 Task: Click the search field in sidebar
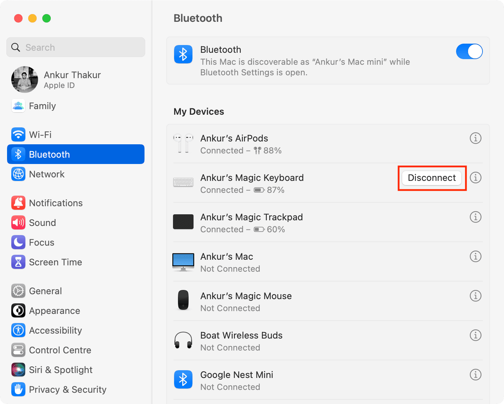click(76, 47)
